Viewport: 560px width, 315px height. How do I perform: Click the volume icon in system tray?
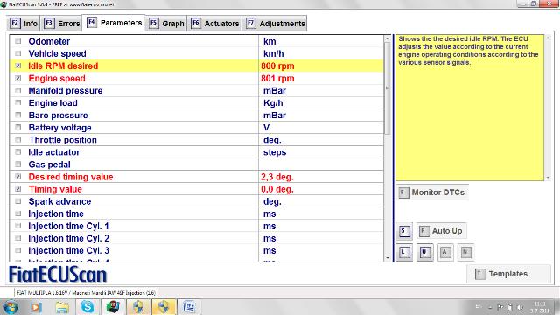(x=520, y=307)
